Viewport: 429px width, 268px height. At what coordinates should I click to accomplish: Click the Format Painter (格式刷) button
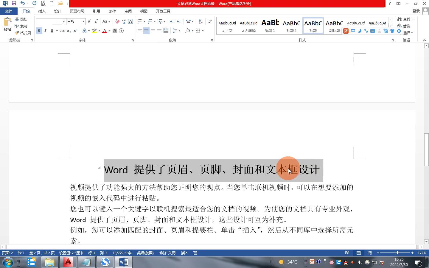click(23, 33)
